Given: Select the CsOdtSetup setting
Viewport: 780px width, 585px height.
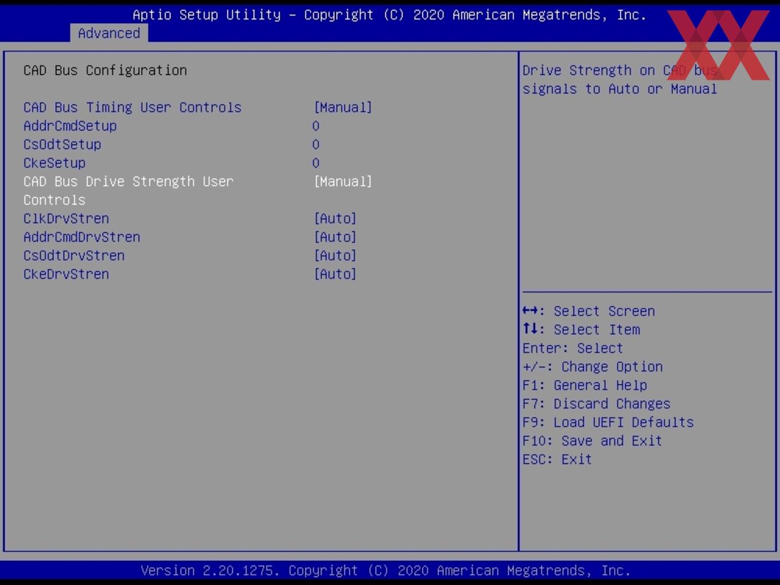Looking at the screenshot, I should point(62,145).
